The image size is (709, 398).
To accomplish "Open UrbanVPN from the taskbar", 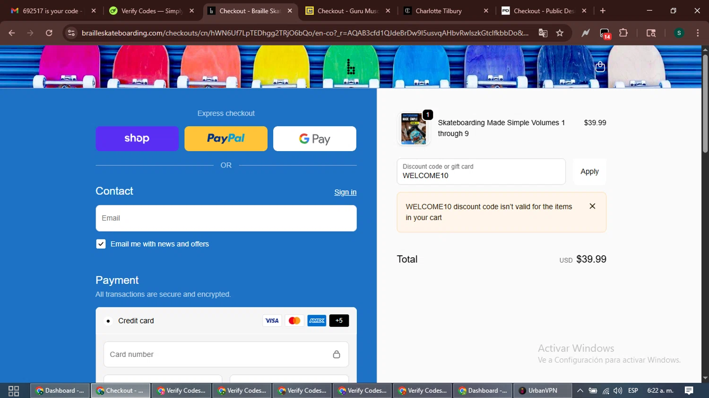I will click(x=542, y=390).
